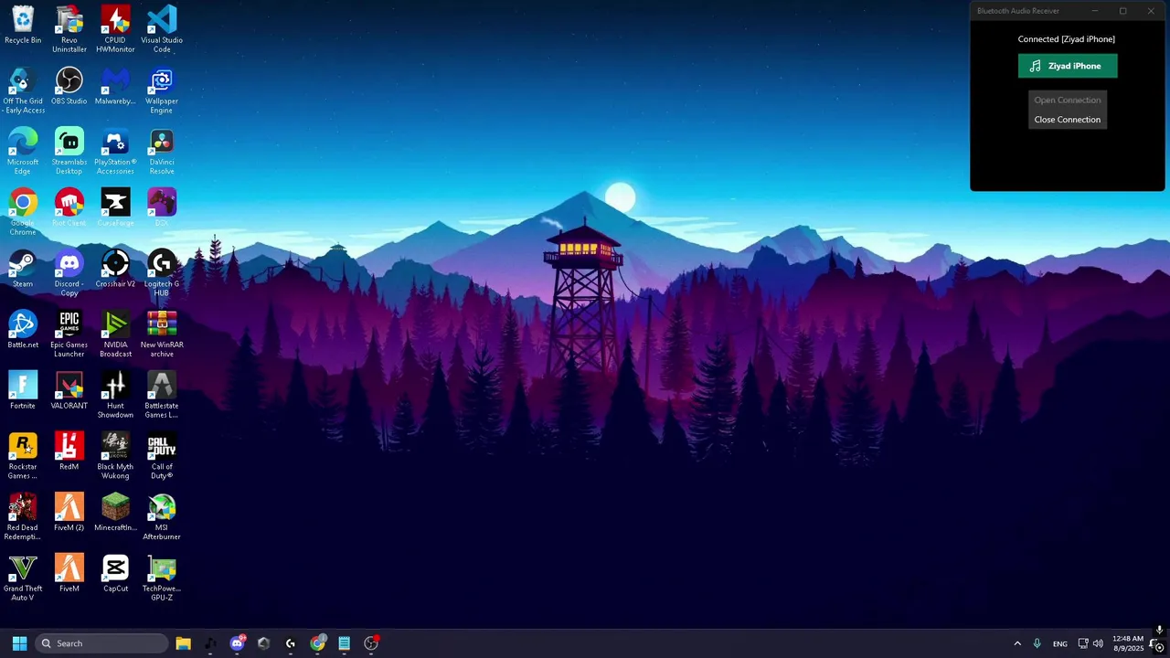Viewport: 1170px width, 658px height.
Task: Click Close Connection in Bluetooth Audio Receiver
Action: [1068, 120]
